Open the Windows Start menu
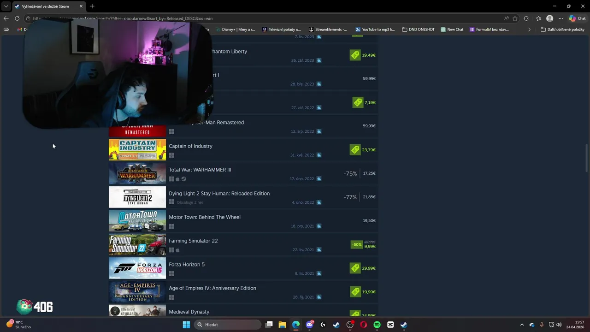The width and height of the screenshot is (590, 332). pyautogui.click(x=186, y=325)
